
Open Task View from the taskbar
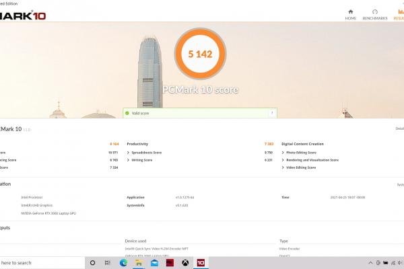pyautogui.click(x=108, y=263)
